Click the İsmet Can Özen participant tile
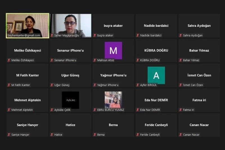The image size is (225, 150). tap(199, 75)
